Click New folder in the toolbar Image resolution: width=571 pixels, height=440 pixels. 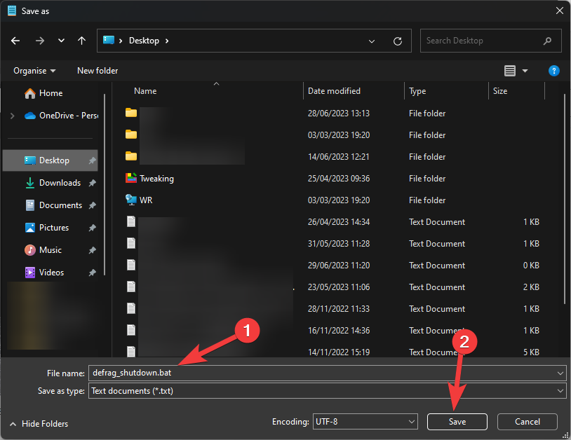tap(98, 71)
